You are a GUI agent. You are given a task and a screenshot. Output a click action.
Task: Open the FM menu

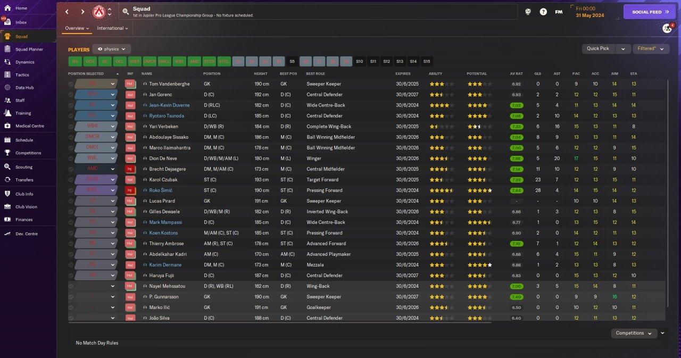coord(559,12)
